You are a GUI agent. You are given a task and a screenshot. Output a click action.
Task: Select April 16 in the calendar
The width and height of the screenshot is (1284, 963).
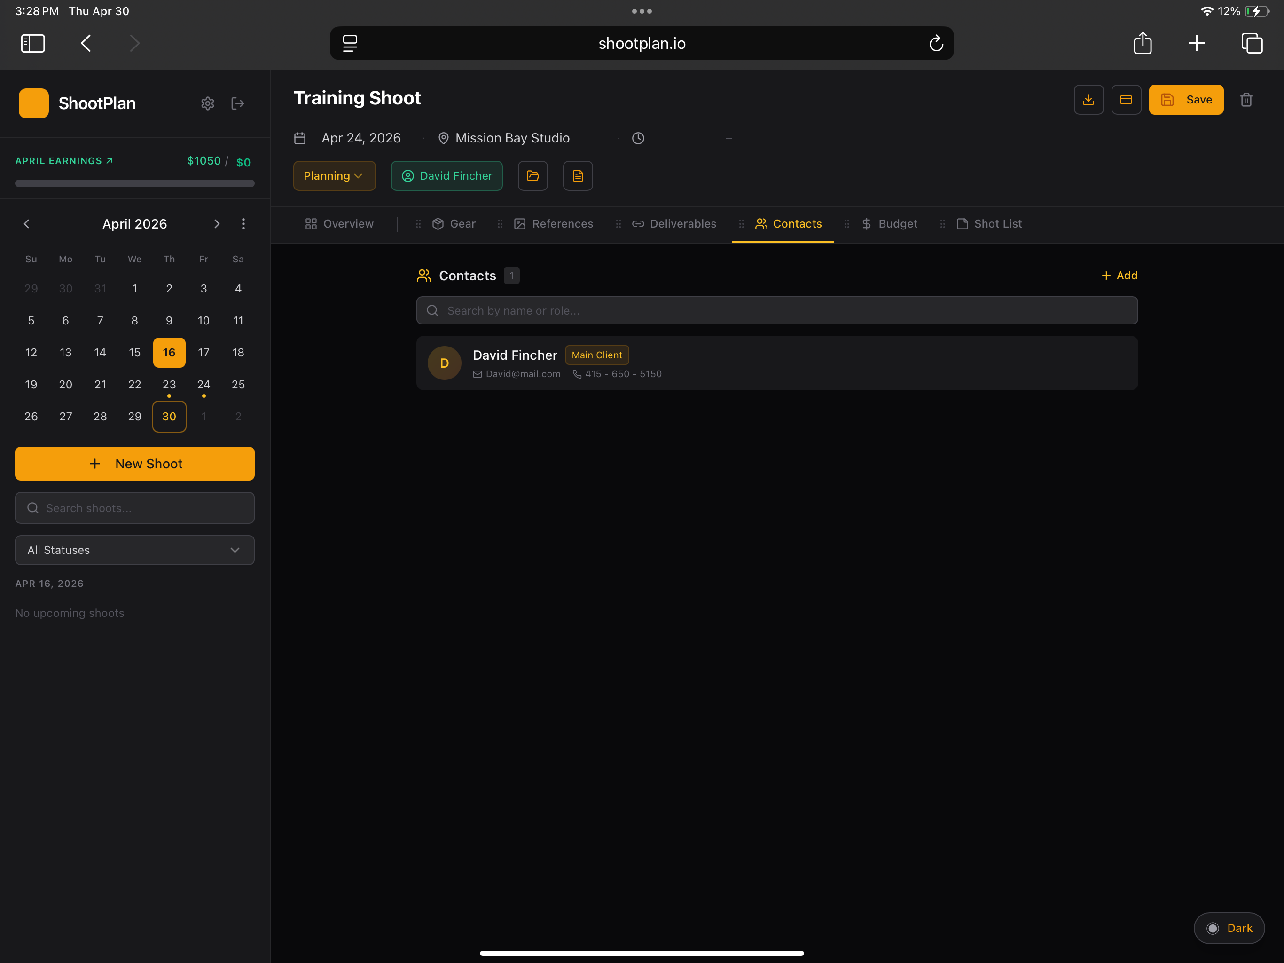pyautogui.click(x=169, y=353)
